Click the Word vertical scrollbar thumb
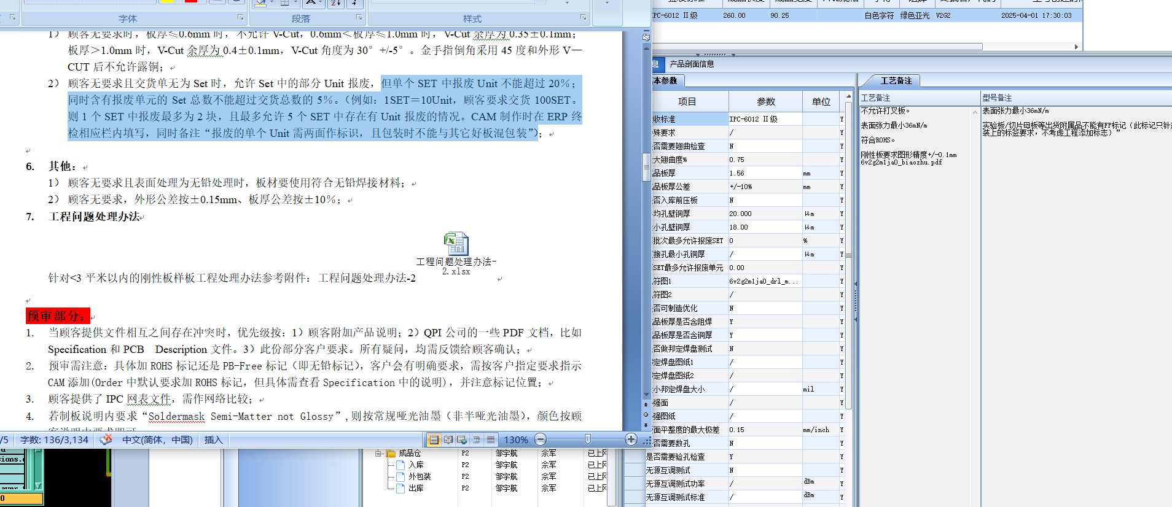Viewport: 1172px width, 507px height. coord(646,167)
